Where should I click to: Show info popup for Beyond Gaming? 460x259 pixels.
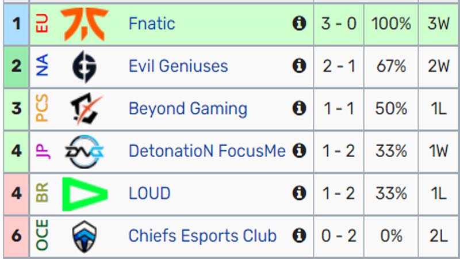pyautogui.click(x=299, y=108)
